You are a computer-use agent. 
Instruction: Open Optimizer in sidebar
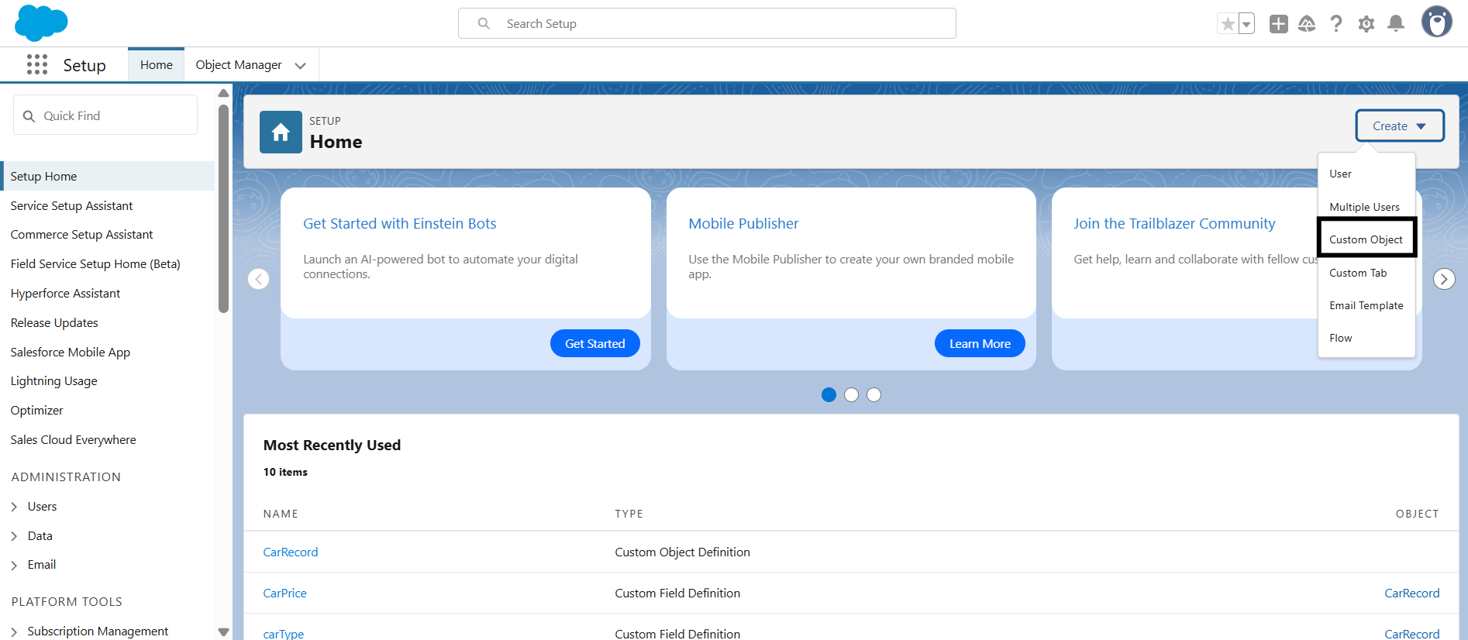point(36,410)
